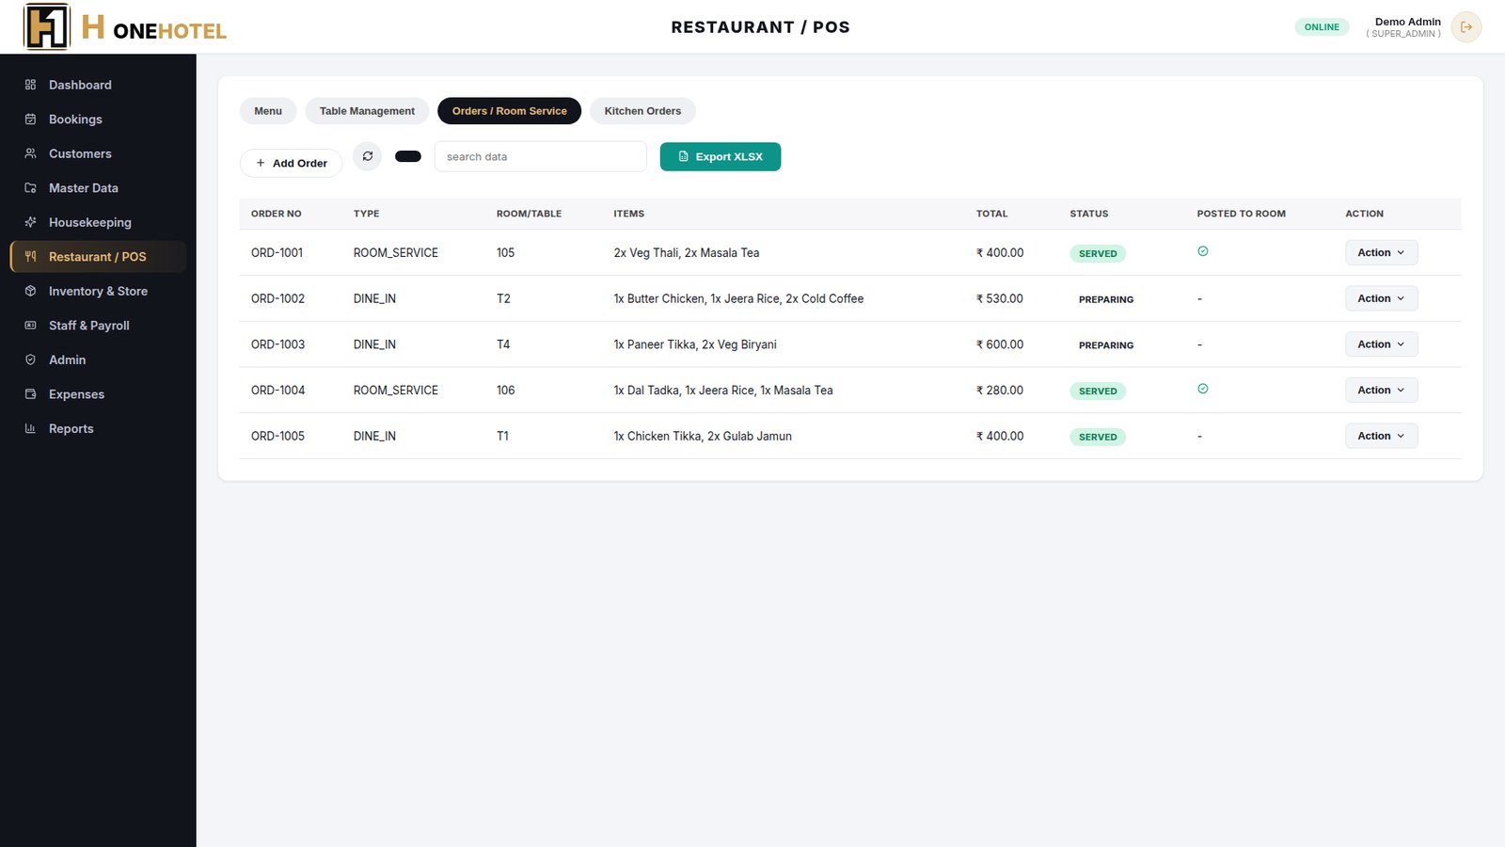The height and width of the screenshot is (847, 1505).
Task: Click the search data input field
Action: click(x=540, y=156)
